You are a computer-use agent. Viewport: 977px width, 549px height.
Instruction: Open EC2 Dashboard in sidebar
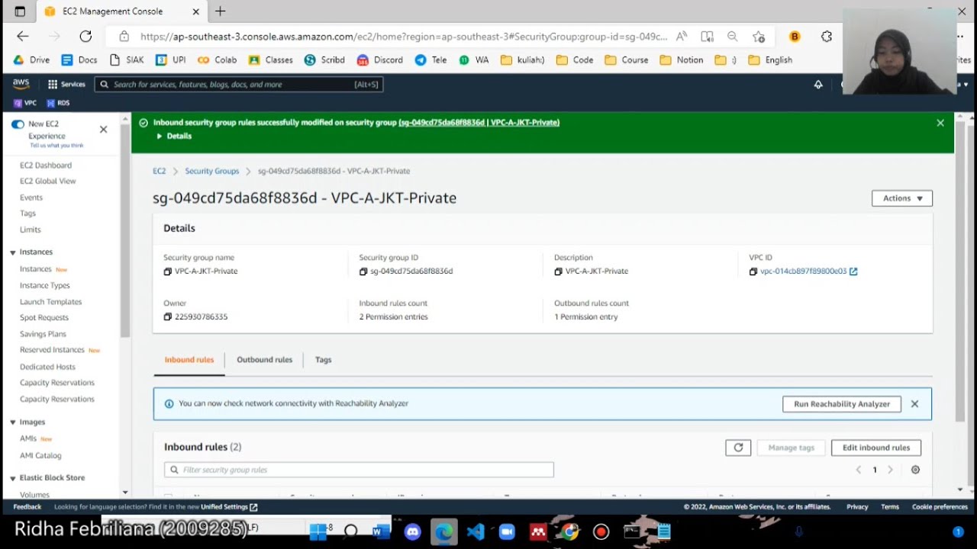pos(46,165)
